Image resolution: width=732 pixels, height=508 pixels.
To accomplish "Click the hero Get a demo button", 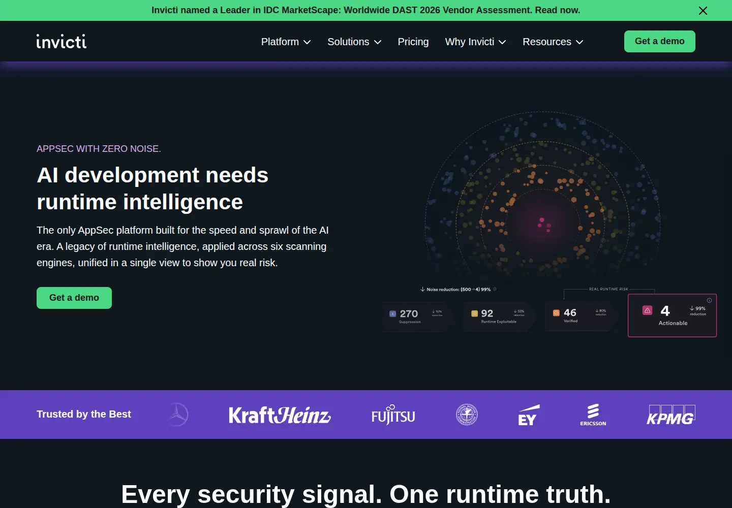I will 74,298.
